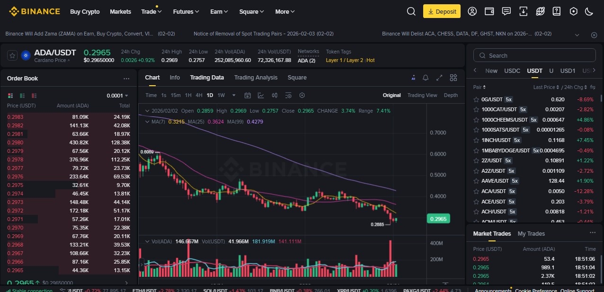
Task: Add ADA/USDT to favorites star
Action: (13, 55)
